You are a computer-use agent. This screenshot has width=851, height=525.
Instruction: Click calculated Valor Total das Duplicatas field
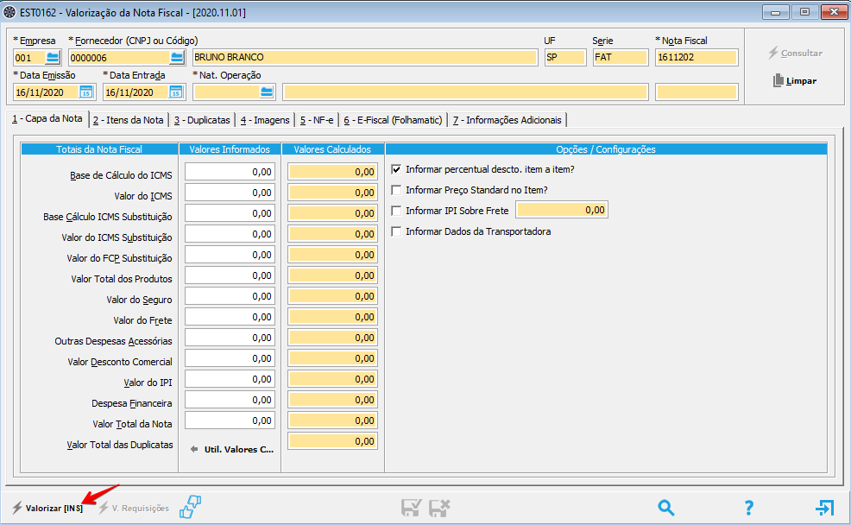[x=332, y=441]
